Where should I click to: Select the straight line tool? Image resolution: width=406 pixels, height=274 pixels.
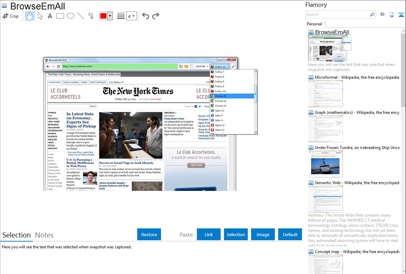pyautogui.click(x=81, y=16)
